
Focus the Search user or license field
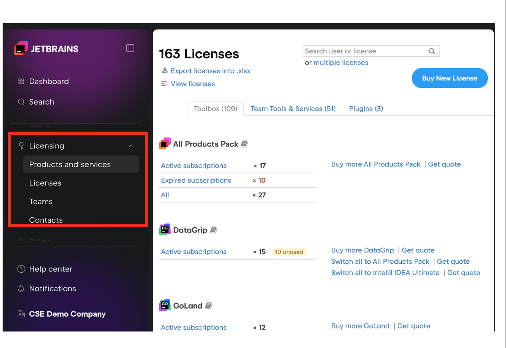coord(365,51)
